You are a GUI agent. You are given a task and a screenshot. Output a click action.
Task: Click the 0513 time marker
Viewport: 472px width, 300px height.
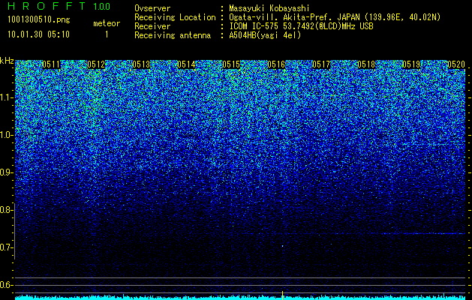click(x=141, y=64)
